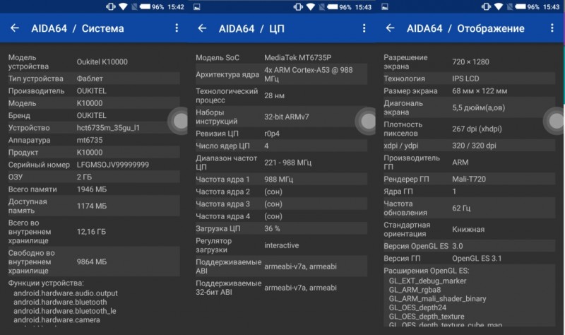
Task: Select frequency range 221 - 988 МГц
Action: [287, 163]
